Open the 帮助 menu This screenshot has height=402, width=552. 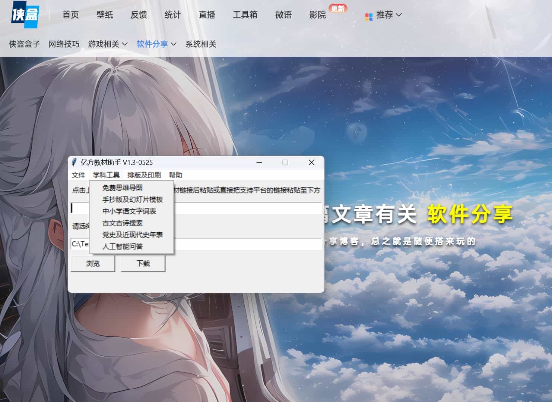(x=175, y=175)
